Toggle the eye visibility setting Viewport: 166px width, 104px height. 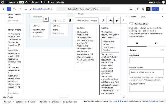pos(110,20)
